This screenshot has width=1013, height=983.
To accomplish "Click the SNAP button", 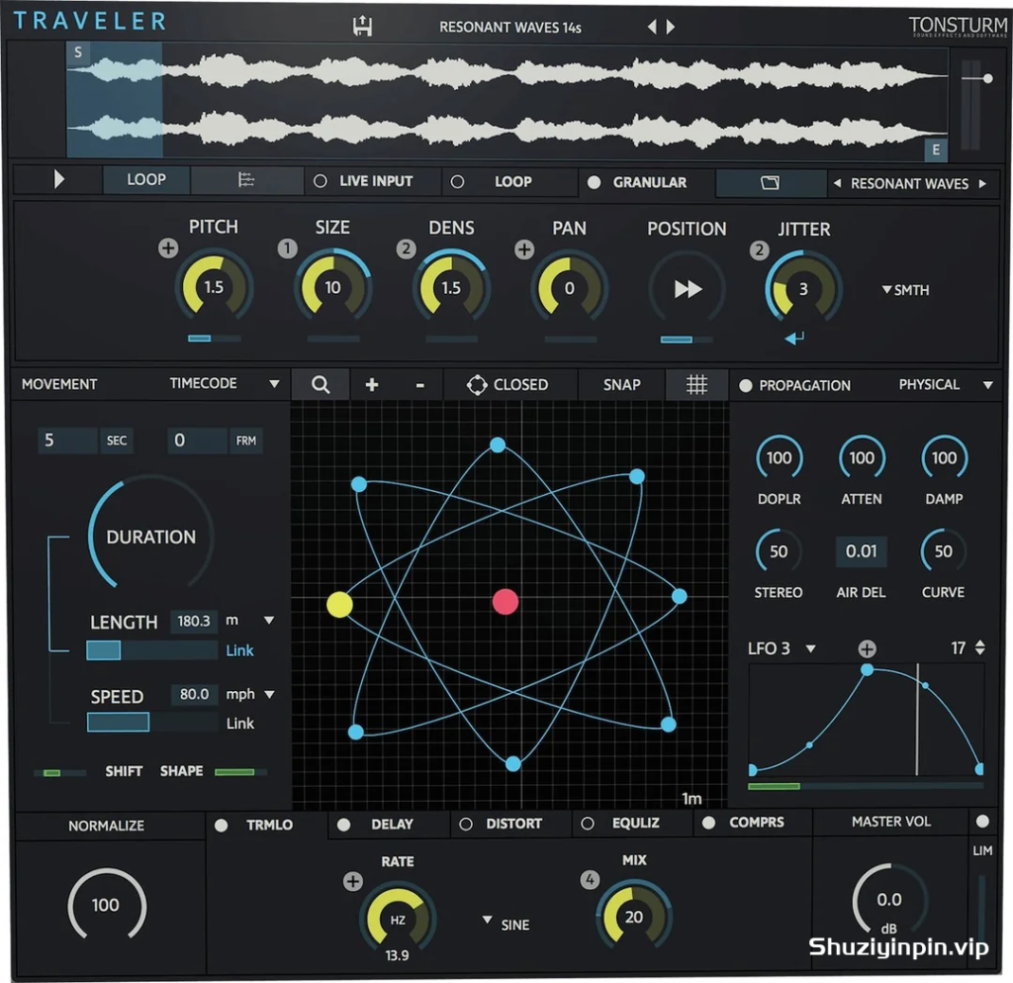I will (621, 385).
